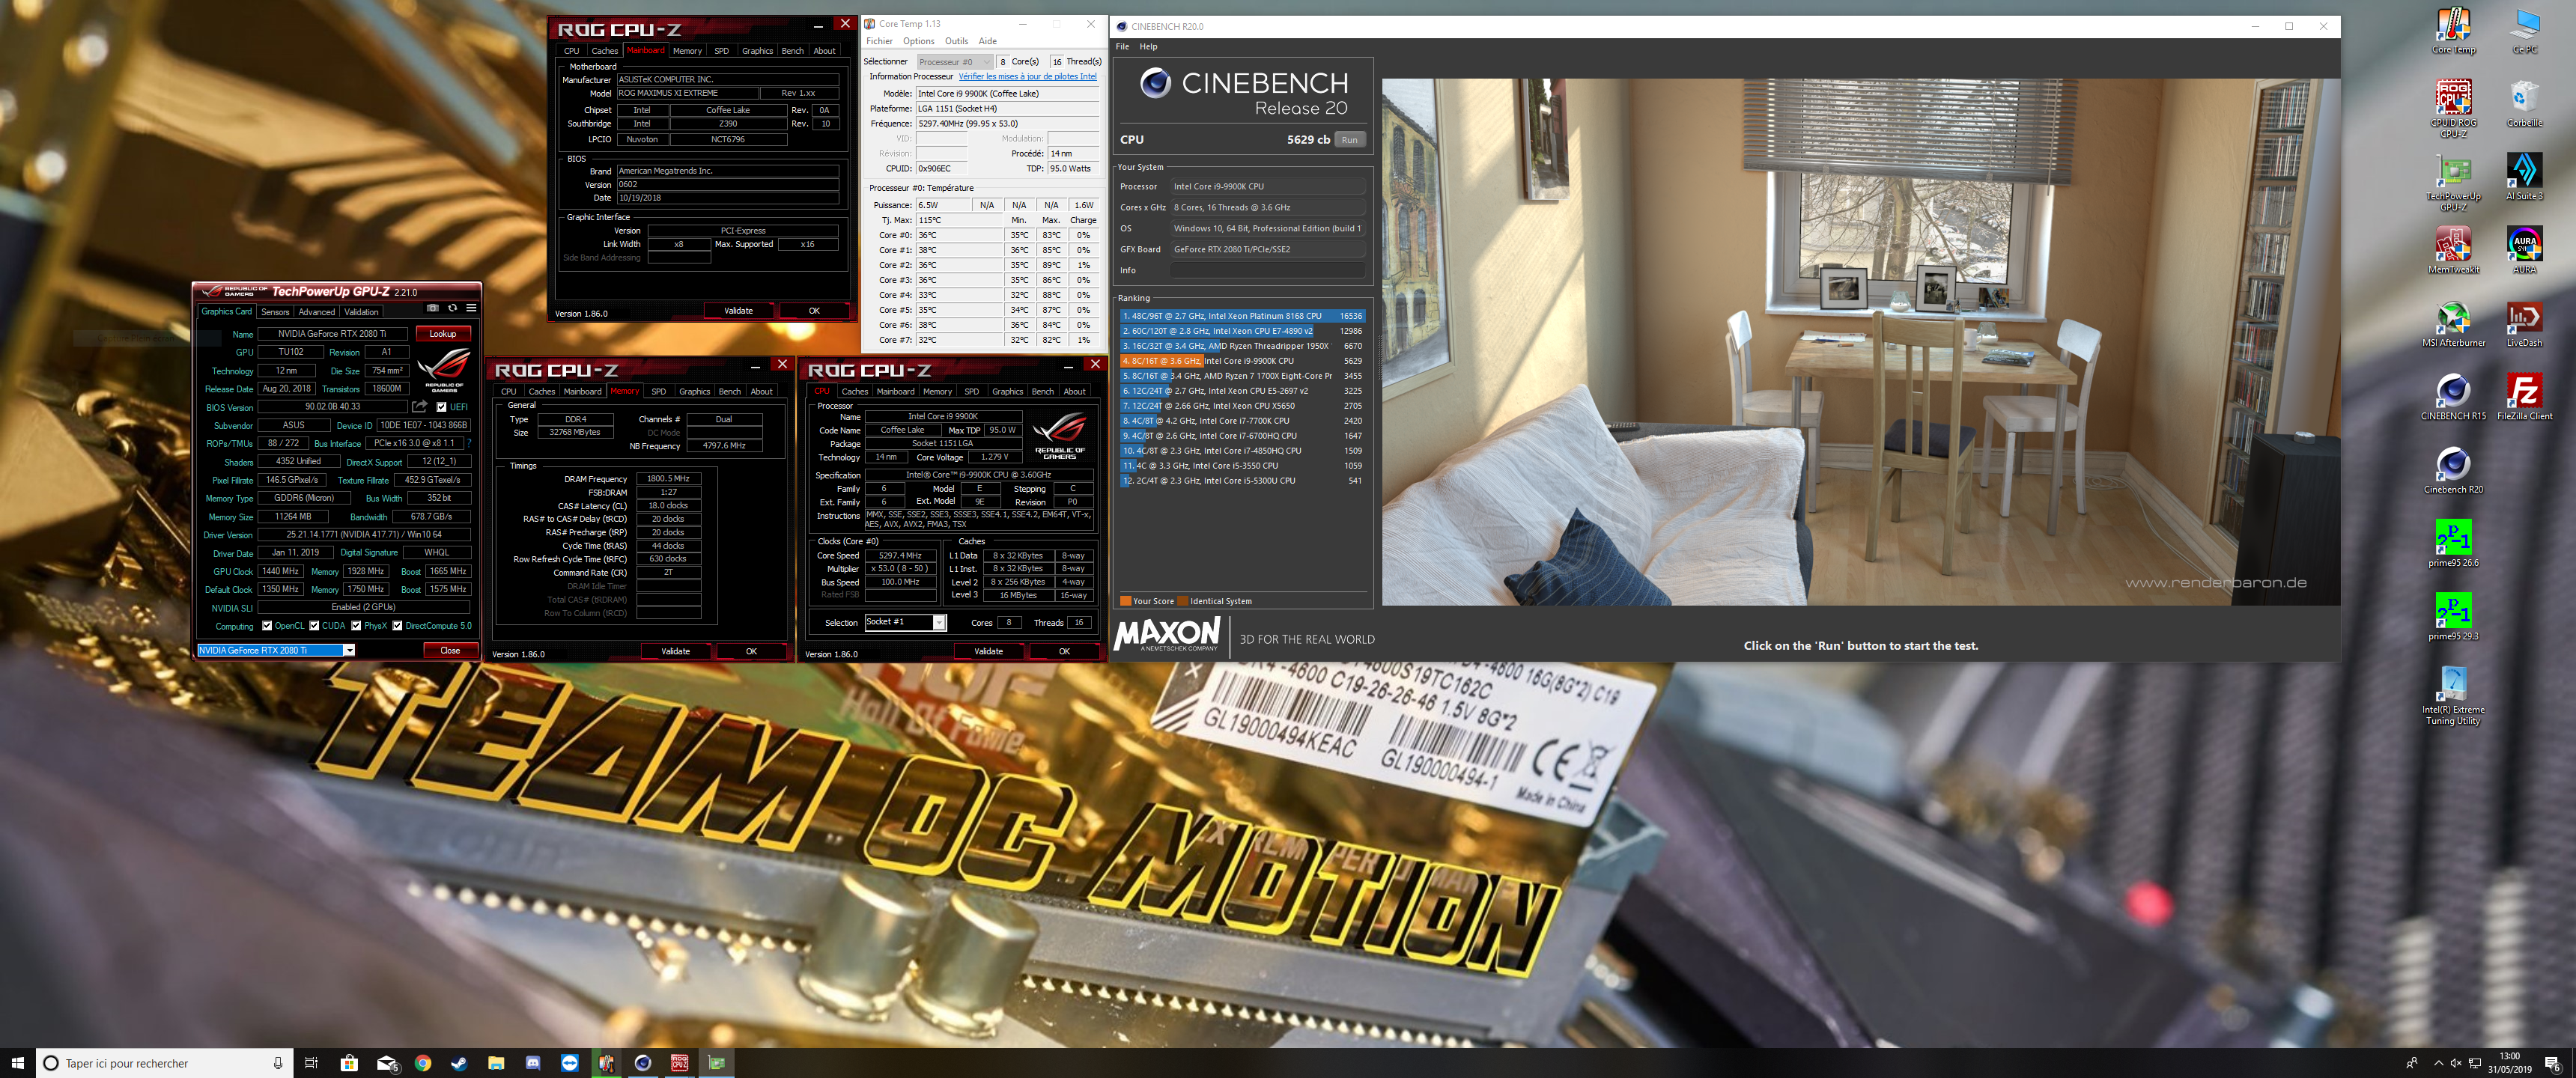2576x1078 pixels.
Task: Open LiveDash desktop shortcut
Action: click(2524, 324)
